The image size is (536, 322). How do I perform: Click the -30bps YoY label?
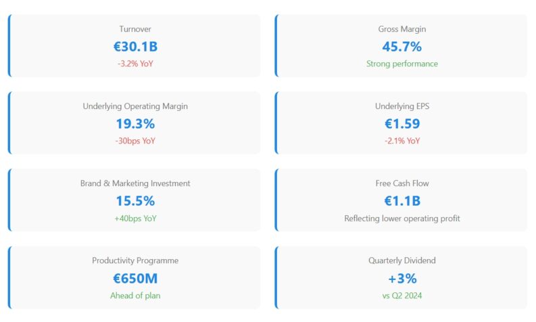coord(135,141)
